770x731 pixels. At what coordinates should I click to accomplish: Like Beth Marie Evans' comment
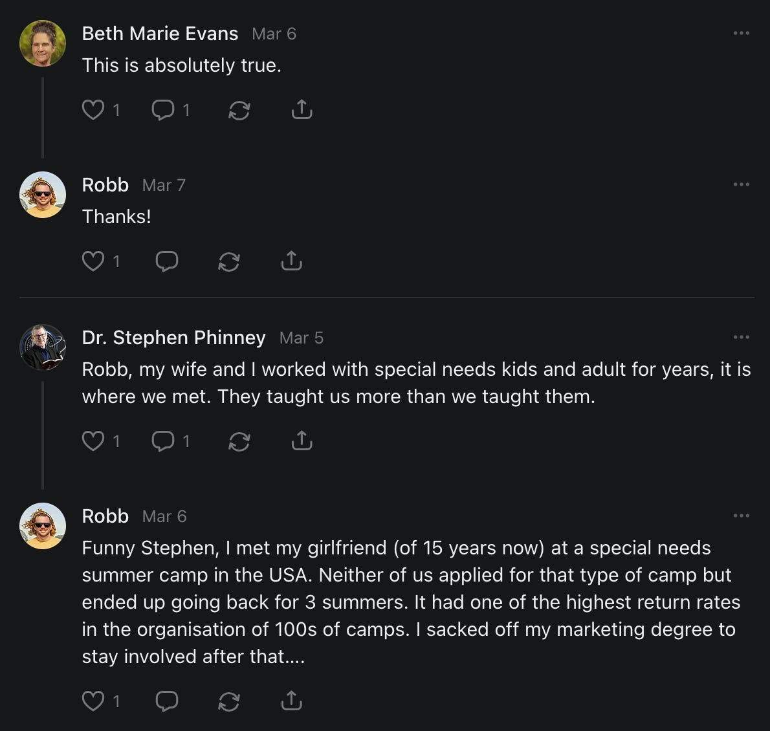click(93, 110)
